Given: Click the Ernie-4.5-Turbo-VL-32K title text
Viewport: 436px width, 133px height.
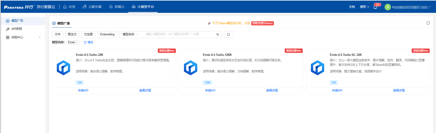Looking at the screenshot, I should (x=346, y=55).
